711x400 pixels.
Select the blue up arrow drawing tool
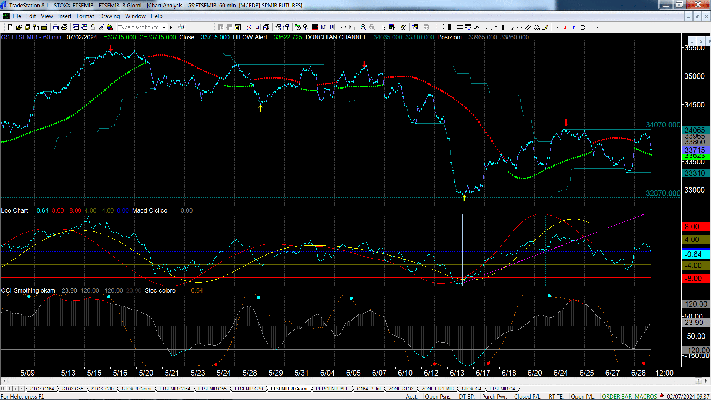(x=574, y=27)
